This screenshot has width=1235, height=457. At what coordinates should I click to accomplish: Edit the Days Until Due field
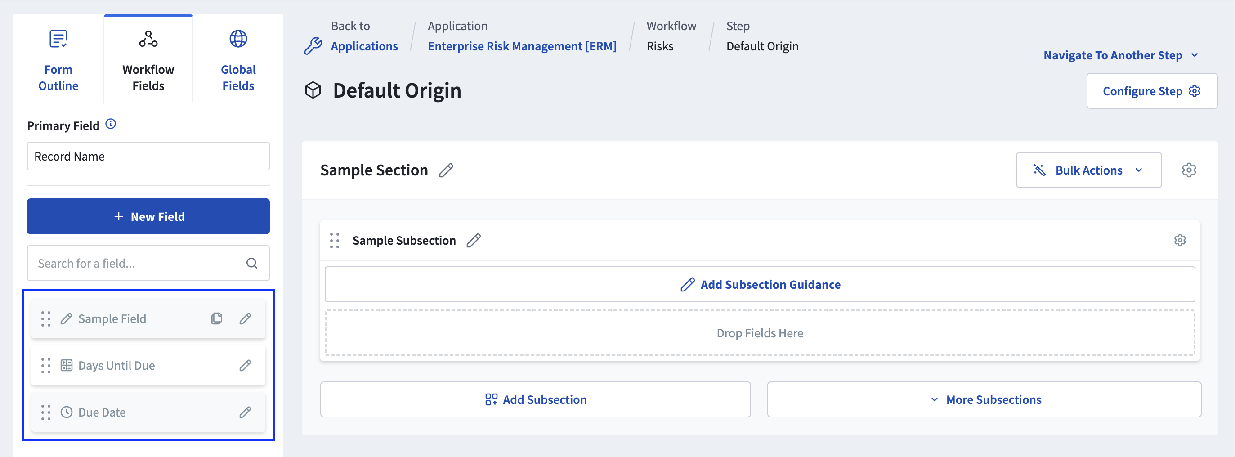click(x=245, y=365)
